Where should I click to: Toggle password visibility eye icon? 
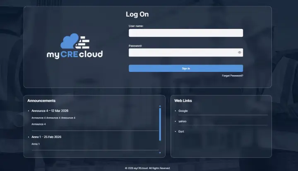[240, 52]
